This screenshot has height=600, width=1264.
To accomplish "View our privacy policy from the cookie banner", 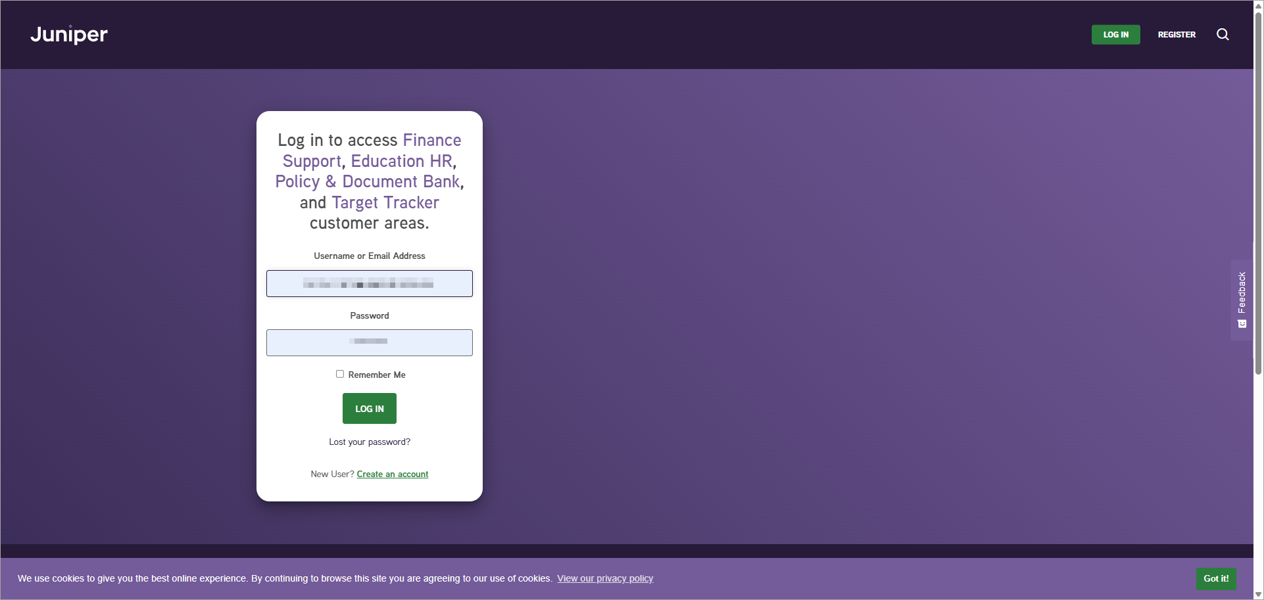I will click(604, 578).
